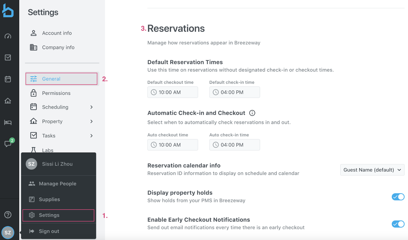408x240 pixels.
Task: Click the help question mark icon
Action: point(8,214)
